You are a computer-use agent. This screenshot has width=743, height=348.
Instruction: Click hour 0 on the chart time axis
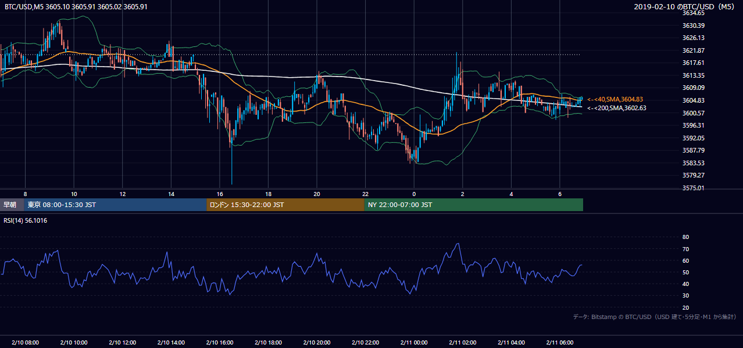tap(414, 194)
